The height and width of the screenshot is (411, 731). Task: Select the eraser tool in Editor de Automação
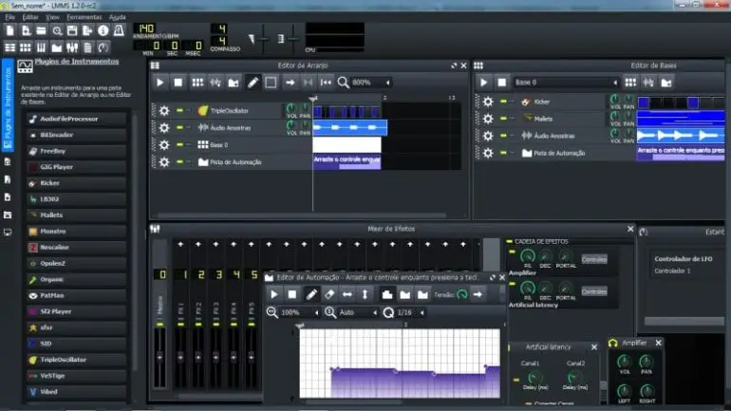tap(329, 294)
